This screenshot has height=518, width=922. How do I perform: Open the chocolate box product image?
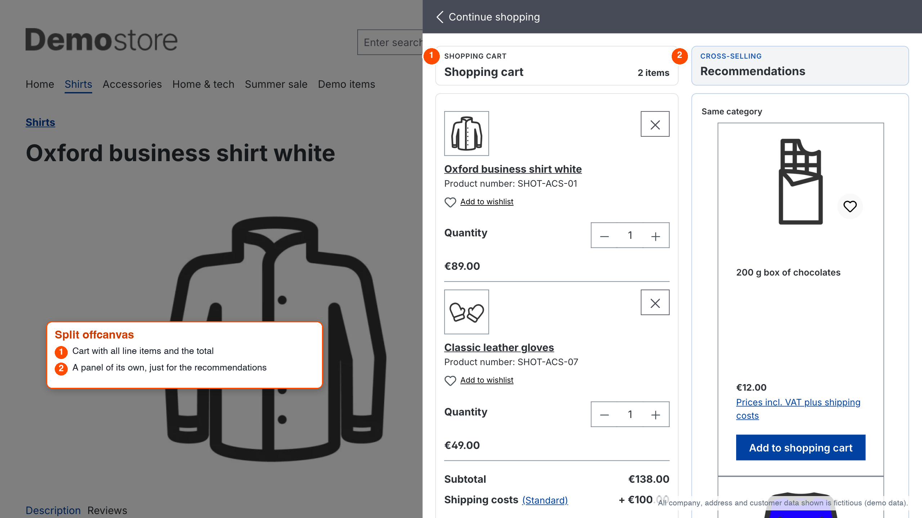[801, 182]
